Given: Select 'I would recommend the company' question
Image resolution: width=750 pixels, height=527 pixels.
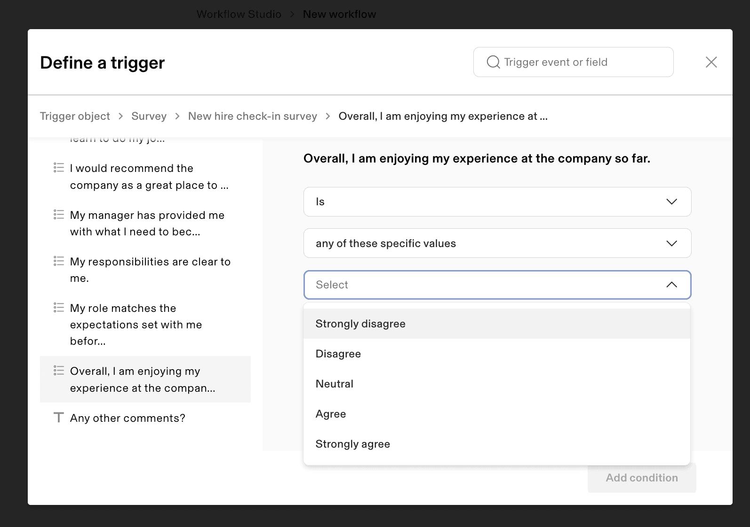Looking at the screenshot, I should click(x=145, y=177).
